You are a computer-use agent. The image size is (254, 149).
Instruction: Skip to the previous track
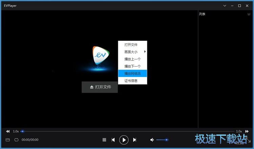point(113,140)
